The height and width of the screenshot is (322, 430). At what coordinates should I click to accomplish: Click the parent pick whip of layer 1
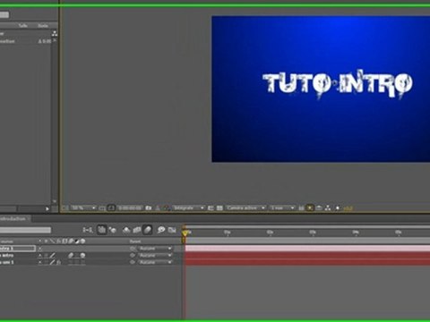click(133, 249)
